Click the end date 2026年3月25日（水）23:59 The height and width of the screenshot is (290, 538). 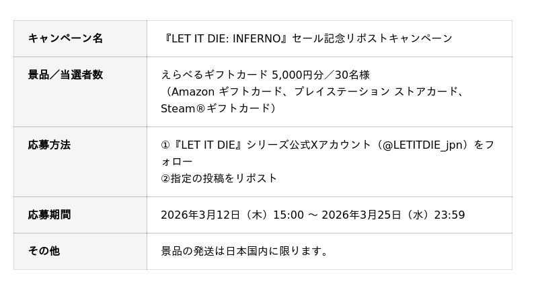pyautogui.click(x=393, y=215)
